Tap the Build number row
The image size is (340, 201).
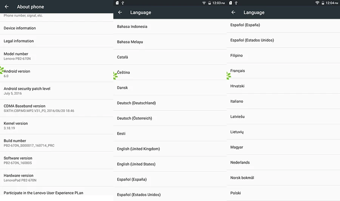57,143
